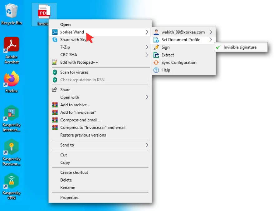The image size is (274, 211).
Task: Click the Sync Configuration orange icon
Action: point(156,63)
